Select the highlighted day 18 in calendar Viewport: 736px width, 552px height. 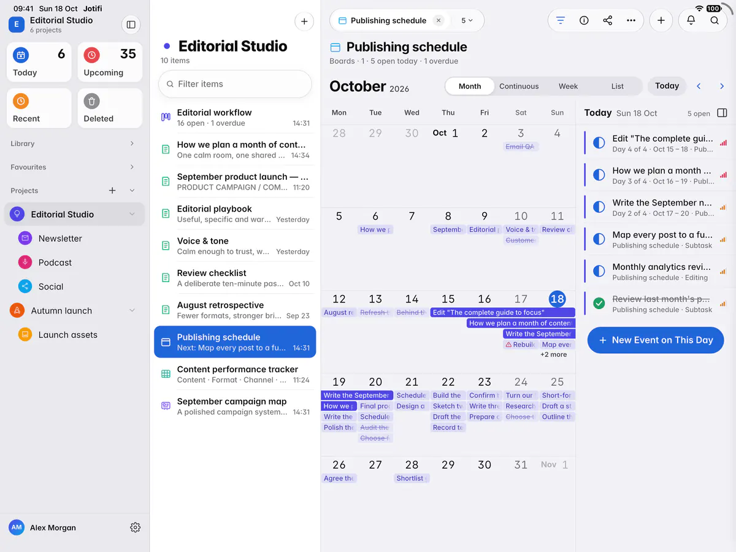pos(557,299)
